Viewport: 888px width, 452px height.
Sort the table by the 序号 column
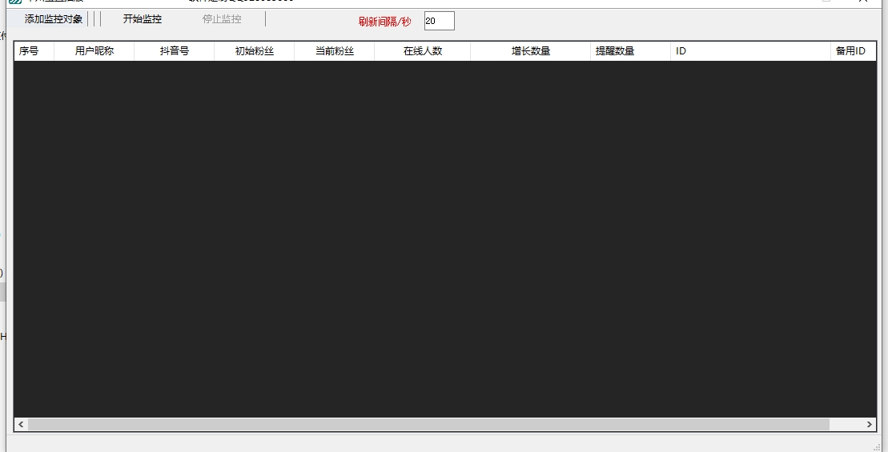click(x=34, y=51)
